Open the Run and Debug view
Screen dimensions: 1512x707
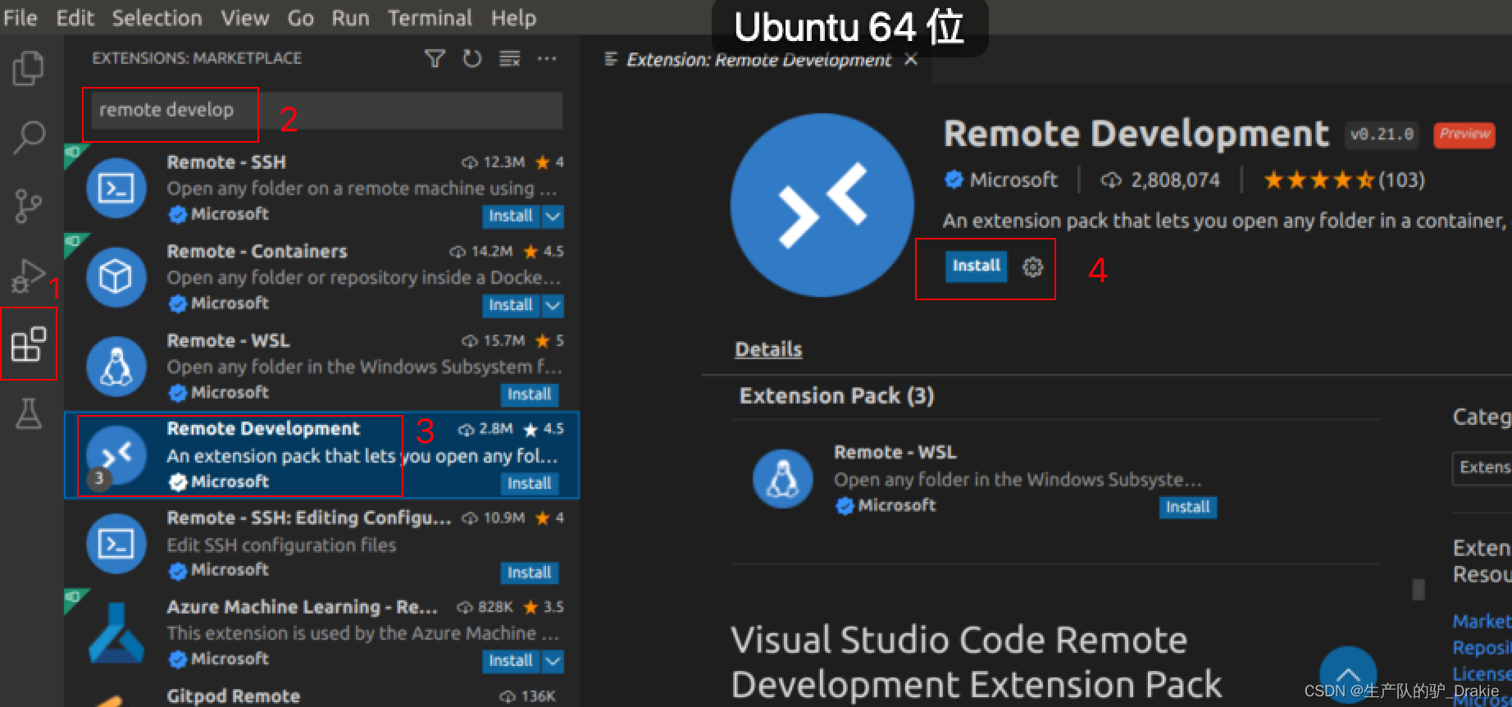pyautogui.click(x=29, y=276)
